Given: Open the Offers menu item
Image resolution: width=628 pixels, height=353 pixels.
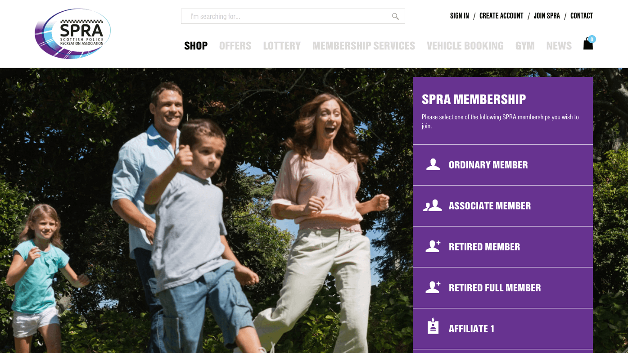Looking at the screenshot, I should pos(235,46).
